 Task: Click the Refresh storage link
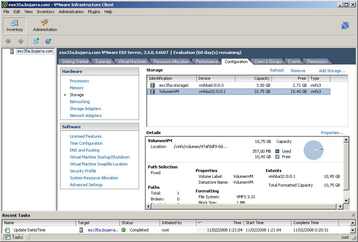[277, 70]
